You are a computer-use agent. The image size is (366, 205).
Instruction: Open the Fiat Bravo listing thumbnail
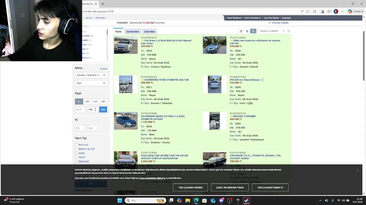(126, 45)
